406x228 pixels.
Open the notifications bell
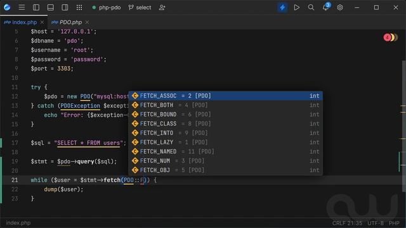[x=325, y=7]
